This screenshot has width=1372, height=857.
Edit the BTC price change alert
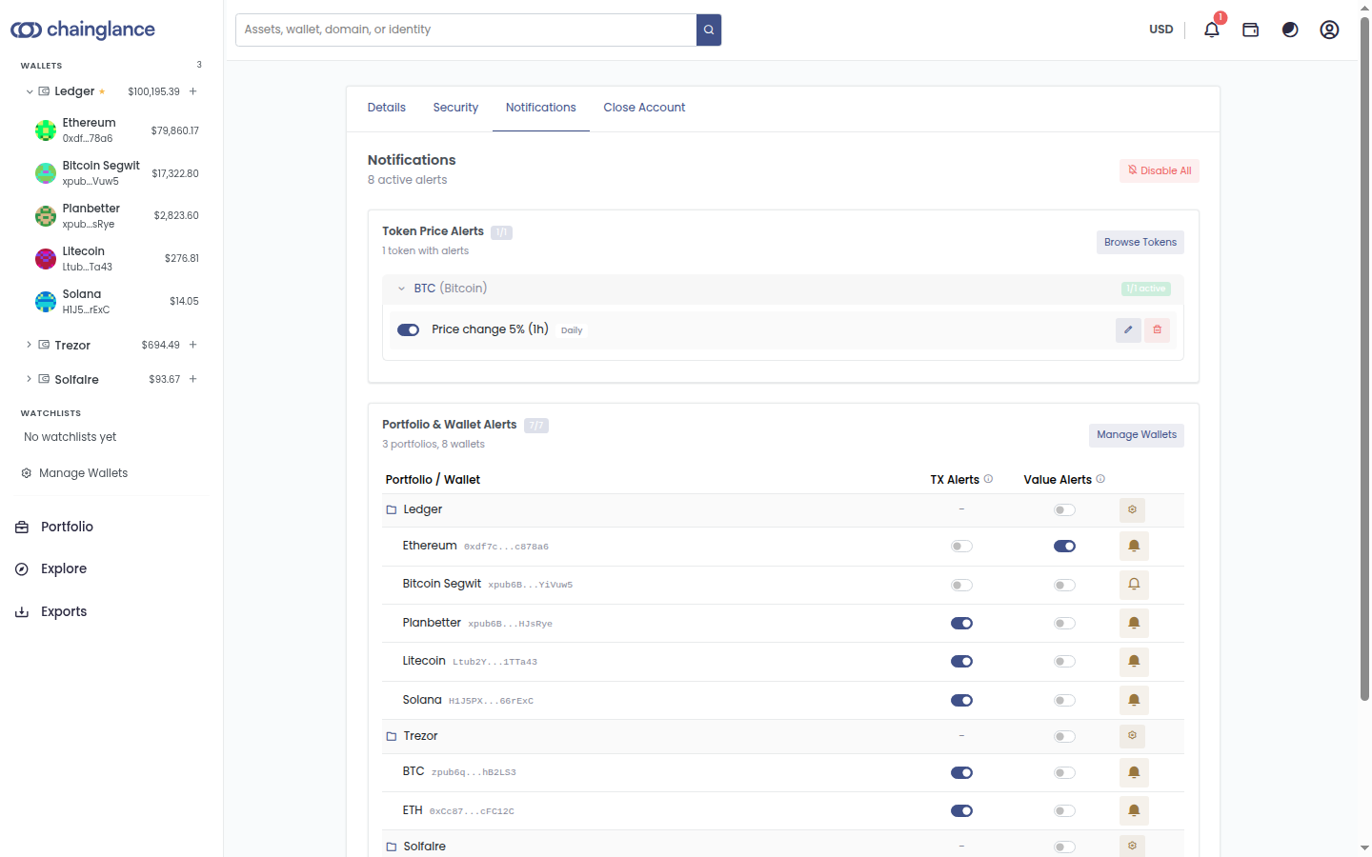(x=1128, y=329)
